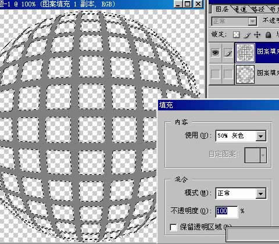Close the document window

pos(198,3)
